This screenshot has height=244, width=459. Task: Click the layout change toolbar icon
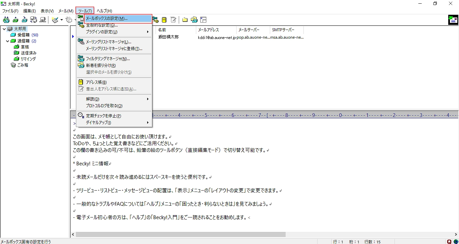tap(203, 20)
